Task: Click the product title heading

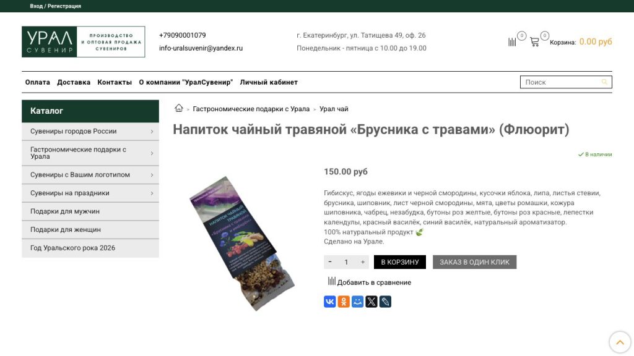Action: coord(371,129)
